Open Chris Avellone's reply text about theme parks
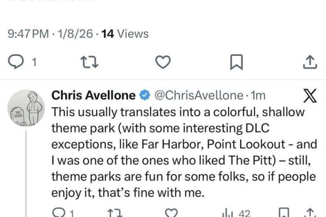Viewport: 326px width, 217px height. [x=179, y=152]
